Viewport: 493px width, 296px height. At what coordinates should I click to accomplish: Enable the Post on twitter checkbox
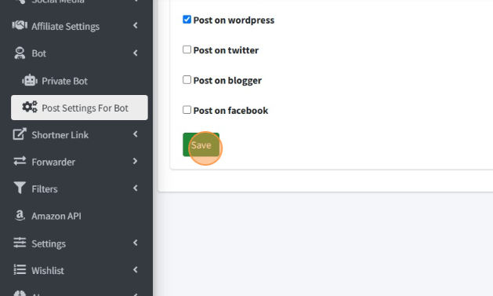tap(187, 49)
